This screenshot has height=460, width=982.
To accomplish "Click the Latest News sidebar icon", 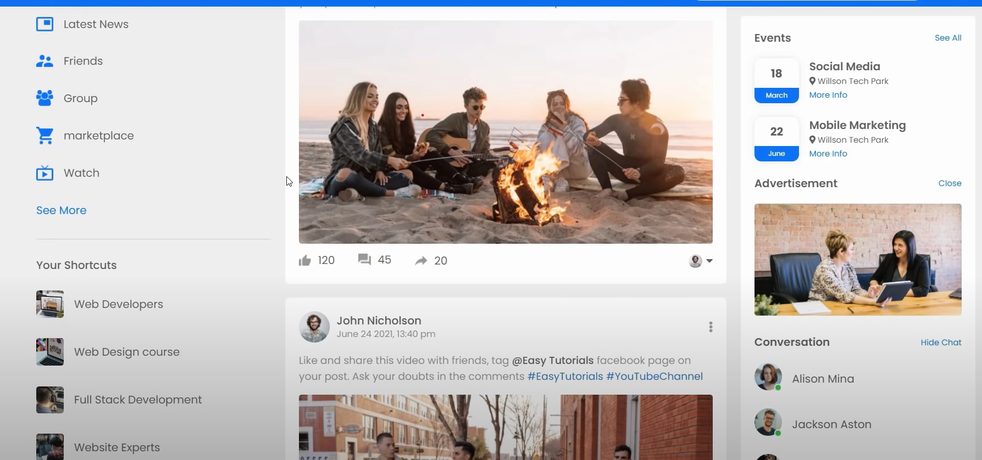I will pyautogui.click(x=45, y=24).
